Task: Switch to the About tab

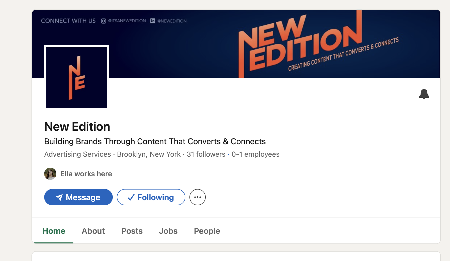Action: pos(93,231)
